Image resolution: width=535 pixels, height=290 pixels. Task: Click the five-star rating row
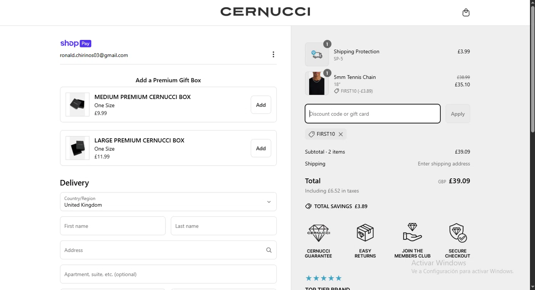click(324, 278)
